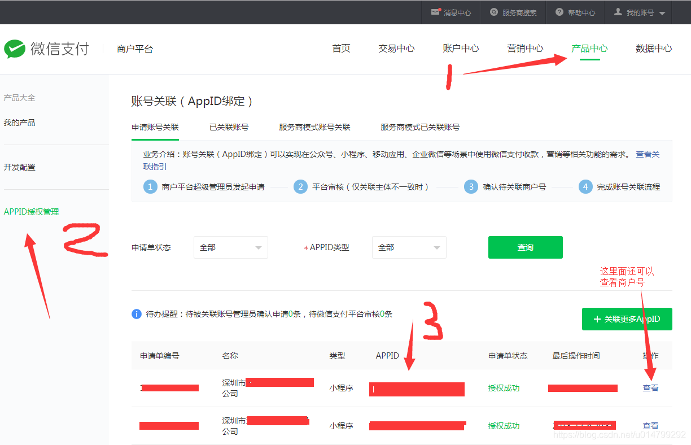Click the 申请单状态 column header
The width and height of the screenshot is (691, 445).
(508, 356)
